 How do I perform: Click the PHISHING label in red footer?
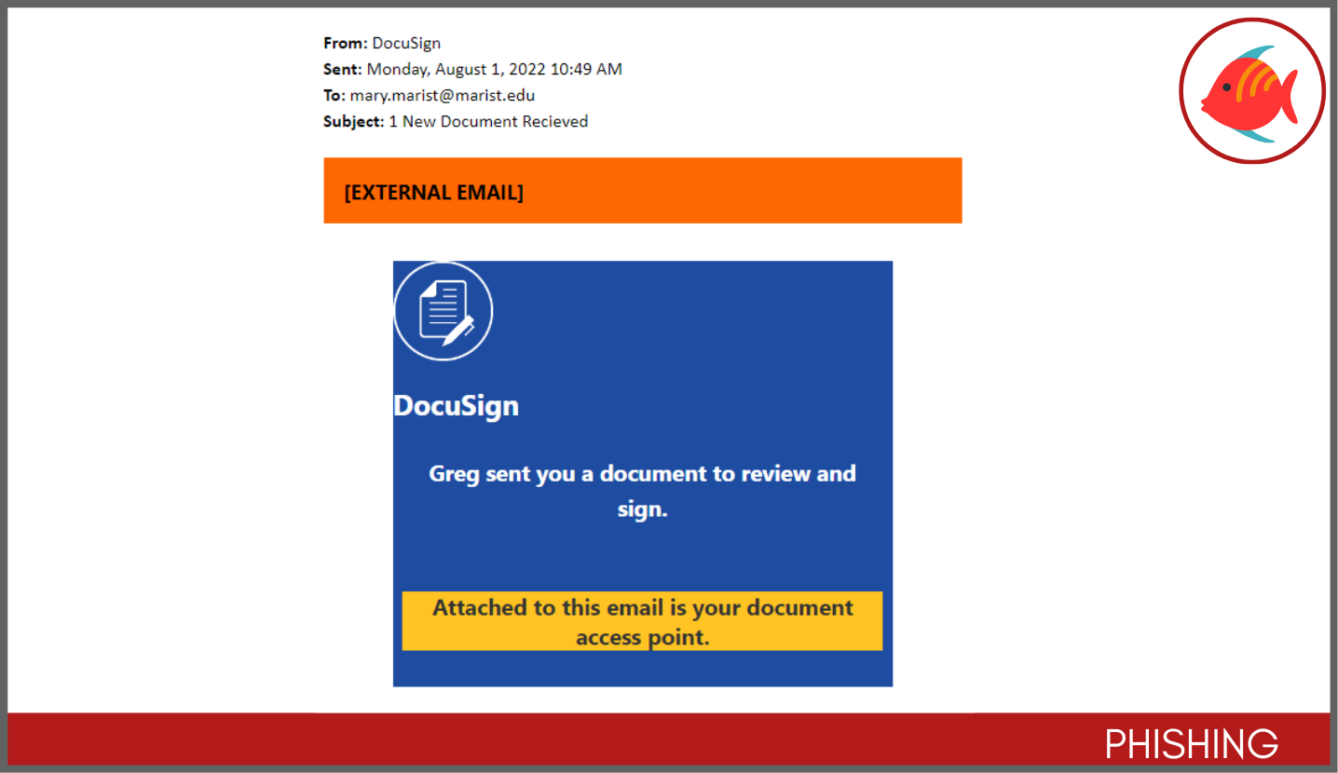[x=1191, y=744]
